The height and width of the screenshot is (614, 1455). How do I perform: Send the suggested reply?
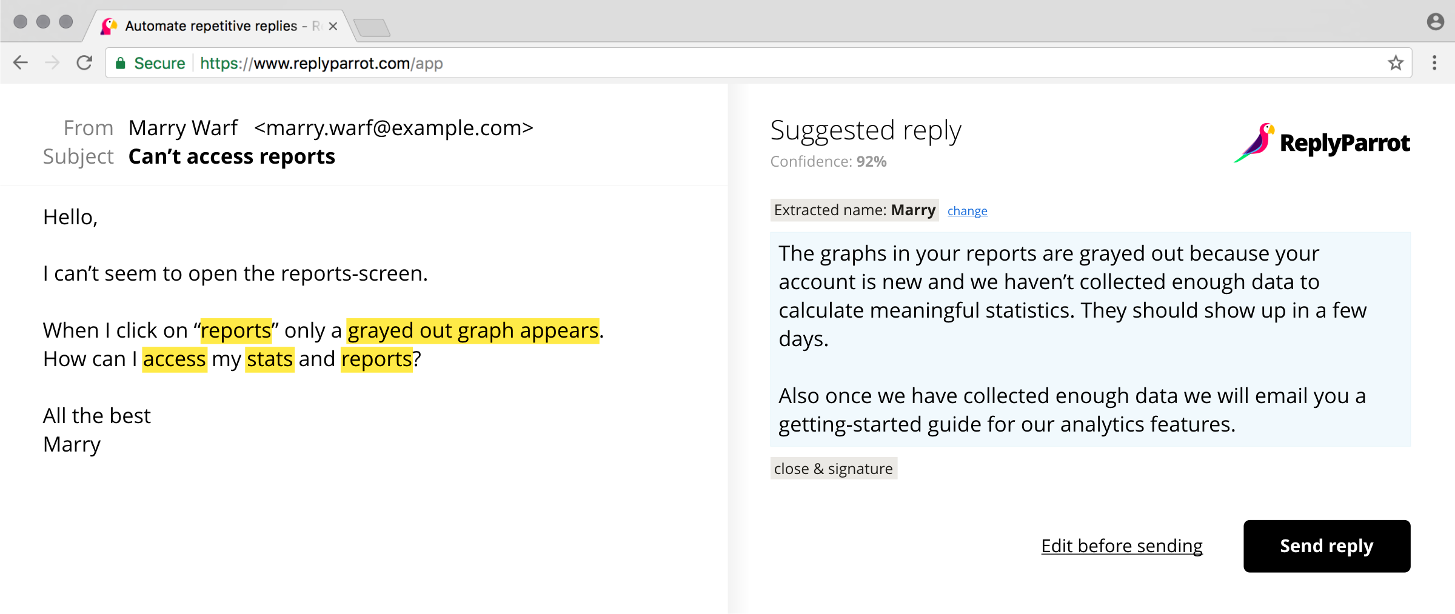point(1327,546)
